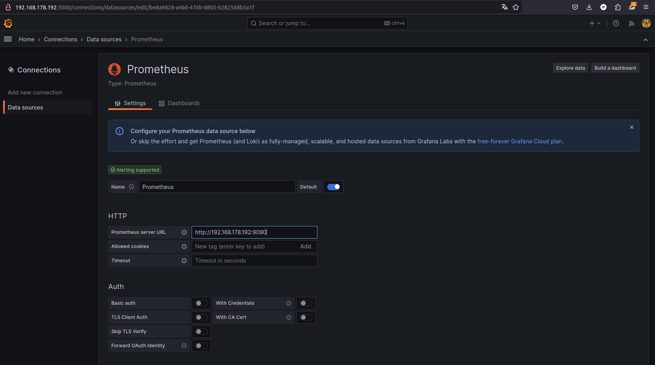Click info icon next to Prometheus server URL
655x365 pixels.
[x=184, y=232]
